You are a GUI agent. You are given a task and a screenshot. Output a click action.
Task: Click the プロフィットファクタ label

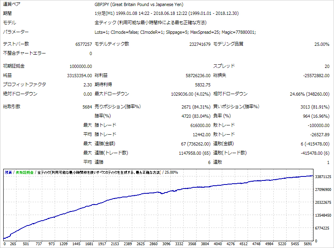click(x=25, y=84)
